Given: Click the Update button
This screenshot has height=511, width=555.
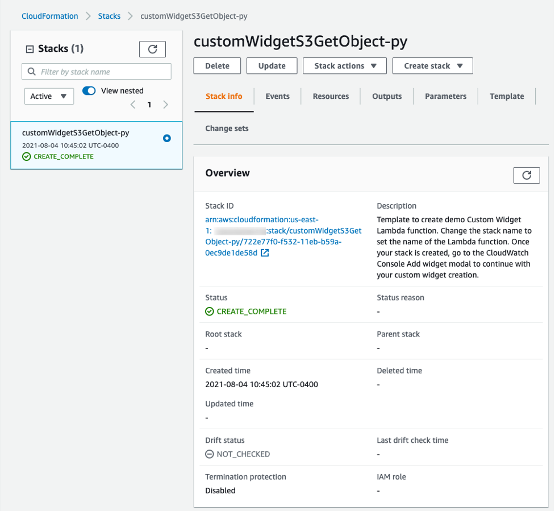Looking at the screenshot, I should pyautogui.click(x=272, y=65).
